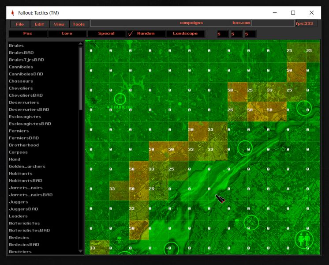329x265 pixels.
Task: Select the skull circle marker beside TAUREAU
Action: point(120,99)
